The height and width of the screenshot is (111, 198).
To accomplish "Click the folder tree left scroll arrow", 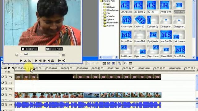I will click(x=101, y=57).
